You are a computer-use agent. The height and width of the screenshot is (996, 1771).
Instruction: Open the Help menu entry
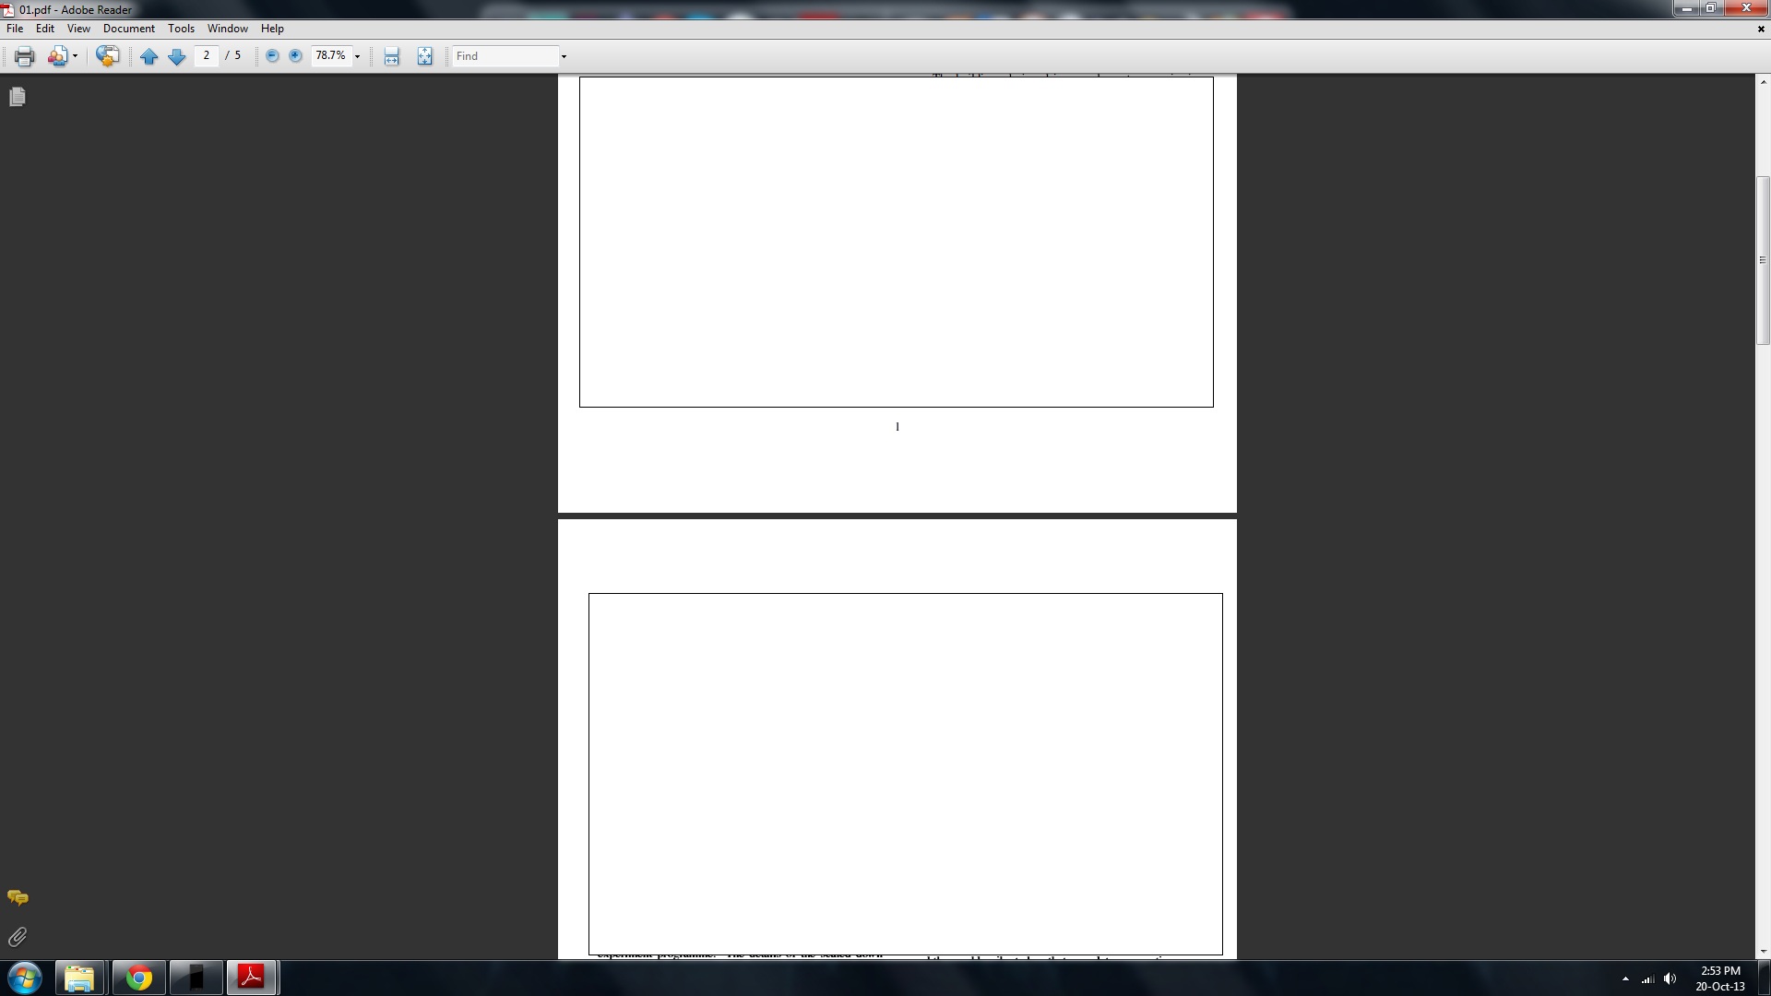(x=272, y=28)
